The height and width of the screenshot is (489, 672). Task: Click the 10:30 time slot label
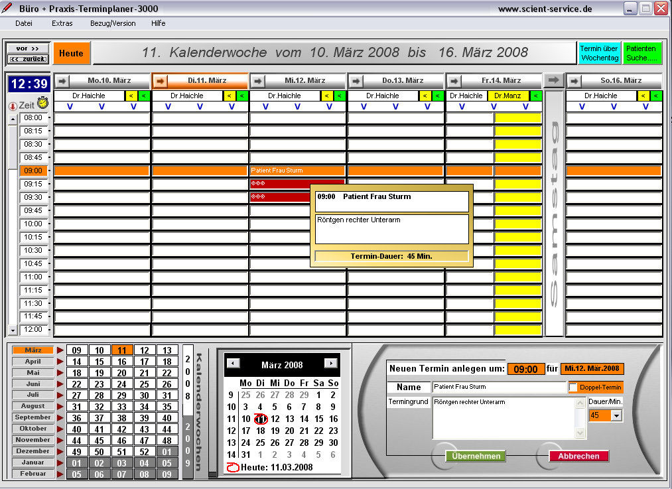33,250
